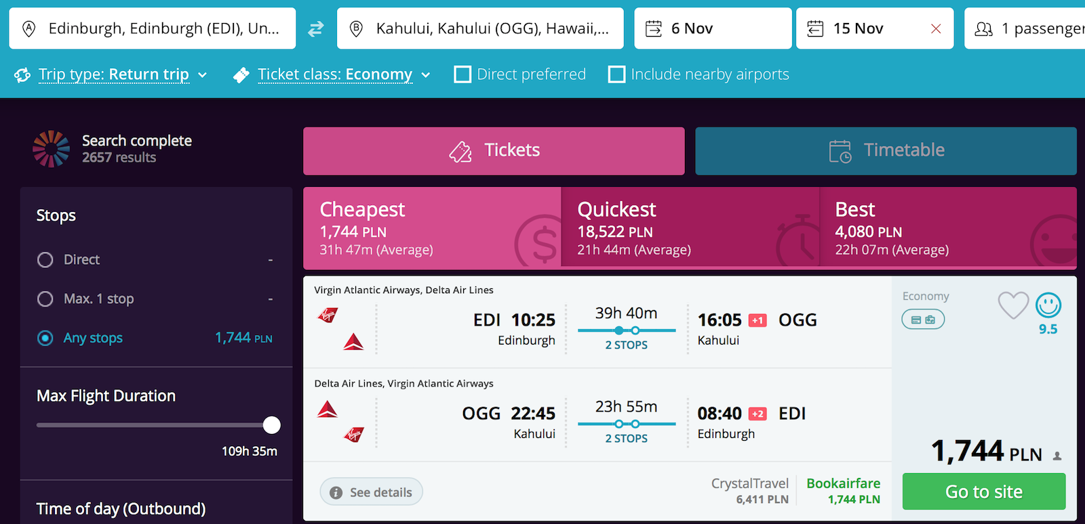
Task: Click the Max Flight Duration slider handle
Action: 272,425
